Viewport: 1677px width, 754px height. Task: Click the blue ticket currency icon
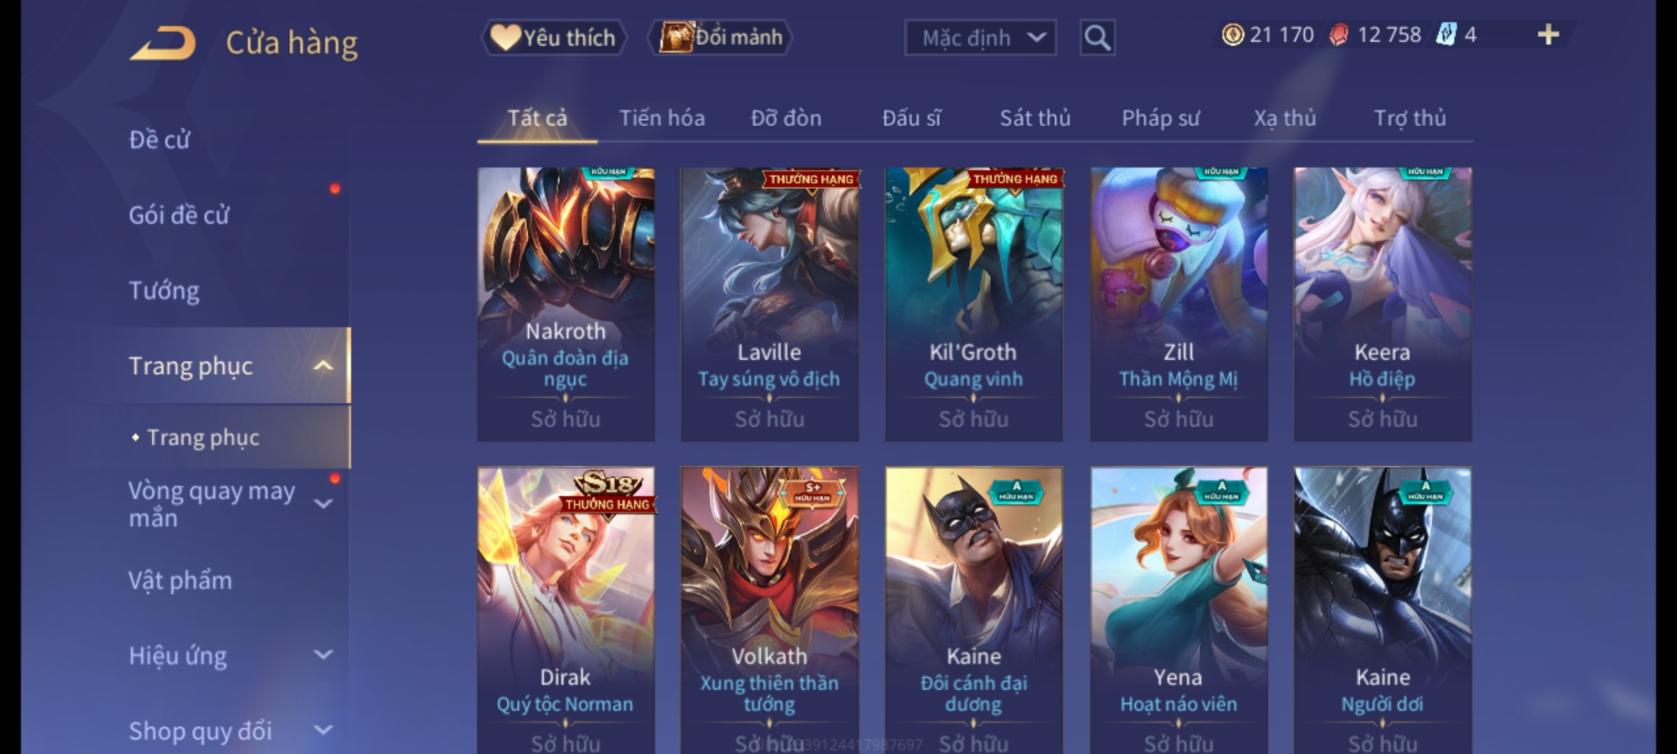[1446, 35]
